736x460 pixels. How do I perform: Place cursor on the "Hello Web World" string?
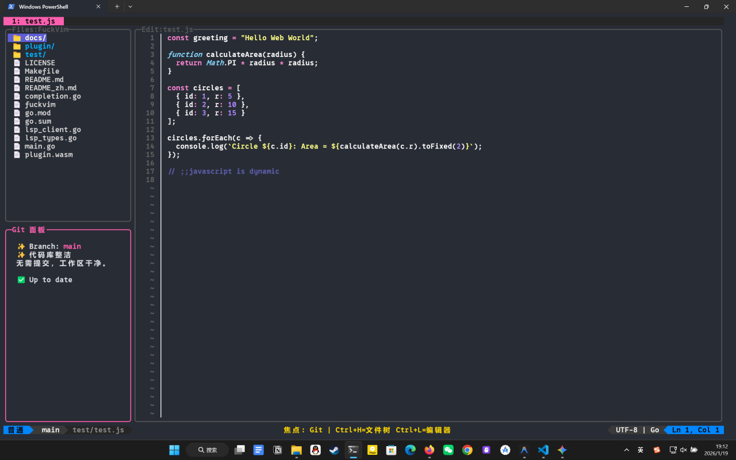(277, 38)
